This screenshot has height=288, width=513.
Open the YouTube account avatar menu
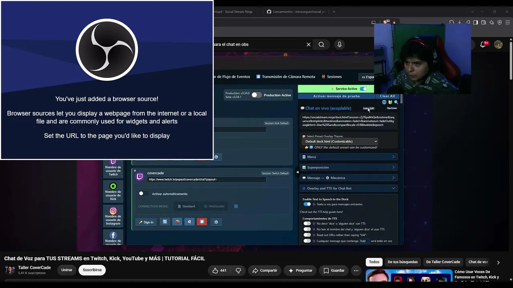498,44
